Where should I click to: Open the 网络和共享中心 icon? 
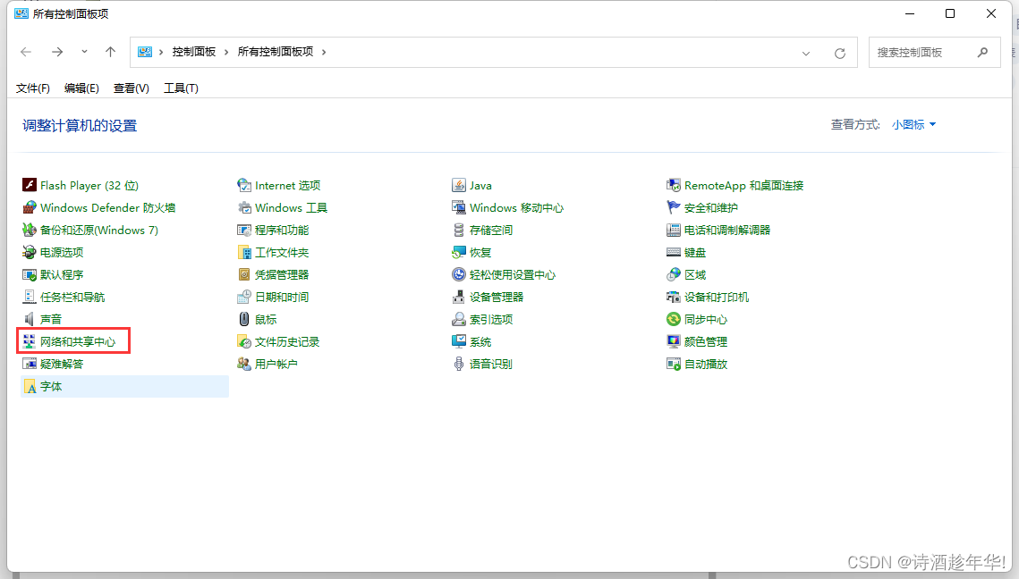[x=30, y=341]
